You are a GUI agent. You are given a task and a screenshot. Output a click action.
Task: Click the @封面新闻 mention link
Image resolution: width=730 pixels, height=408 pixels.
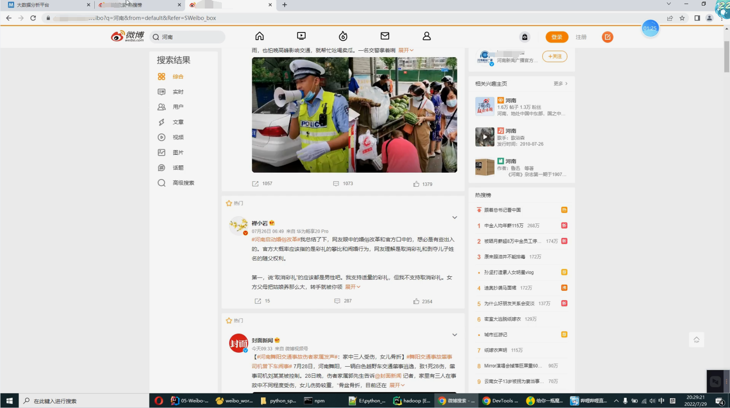click(388, 376)
